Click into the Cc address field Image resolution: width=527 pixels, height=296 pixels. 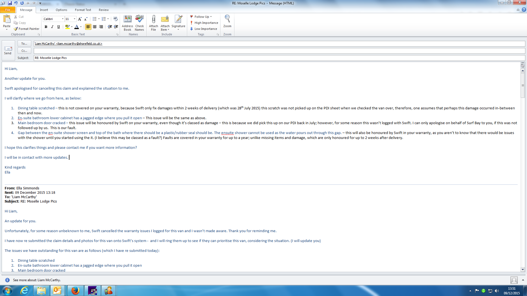point(279,51)
